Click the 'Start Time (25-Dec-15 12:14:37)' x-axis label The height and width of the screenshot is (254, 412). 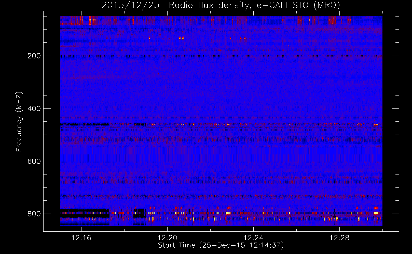pos(221,245)
